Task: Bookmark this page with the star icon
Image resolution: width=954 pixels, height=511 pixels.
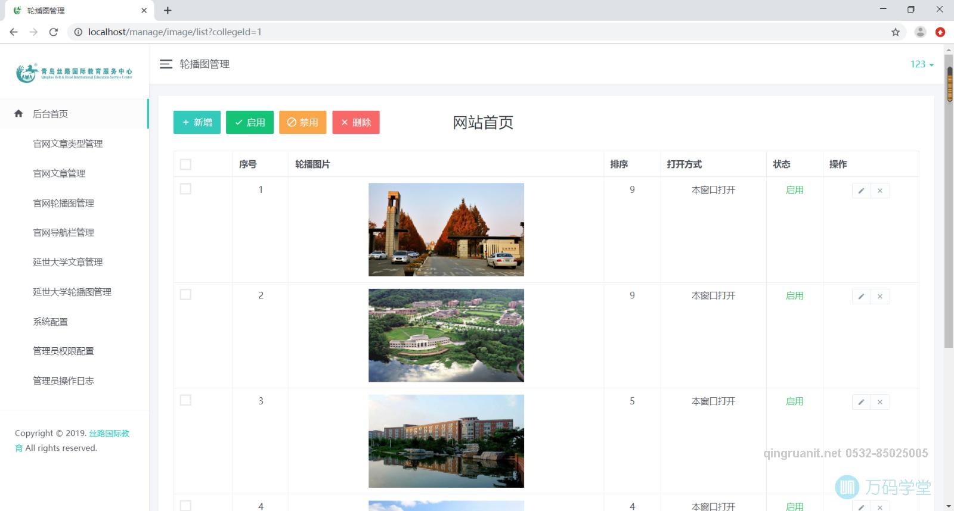Action: tap(896, 32)
